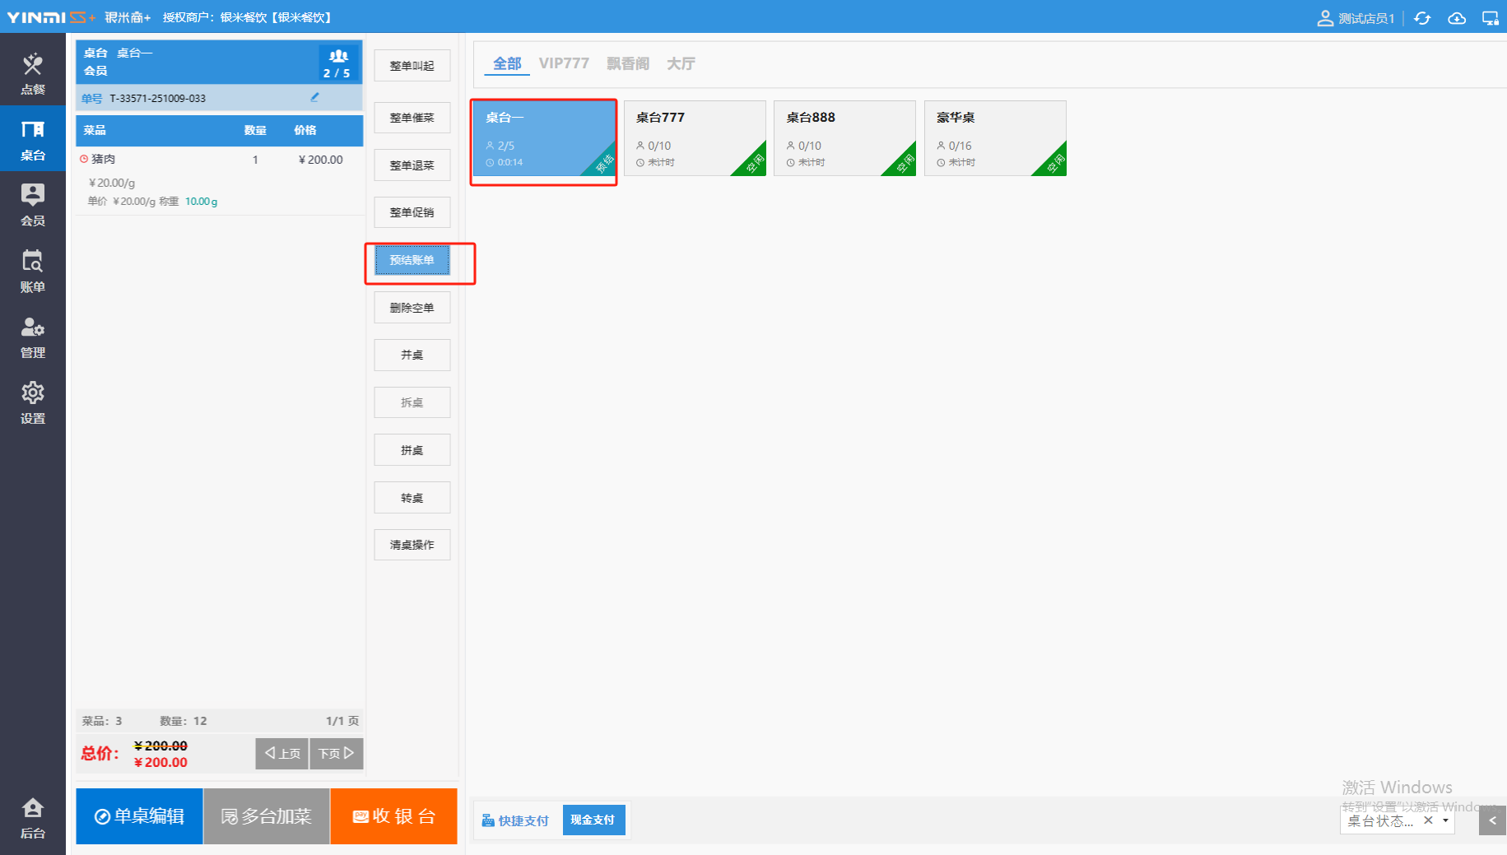Select the 豪华桌 table card
Image resolution: width=1507 pixels, height=855 pixels.
(994, 137)
